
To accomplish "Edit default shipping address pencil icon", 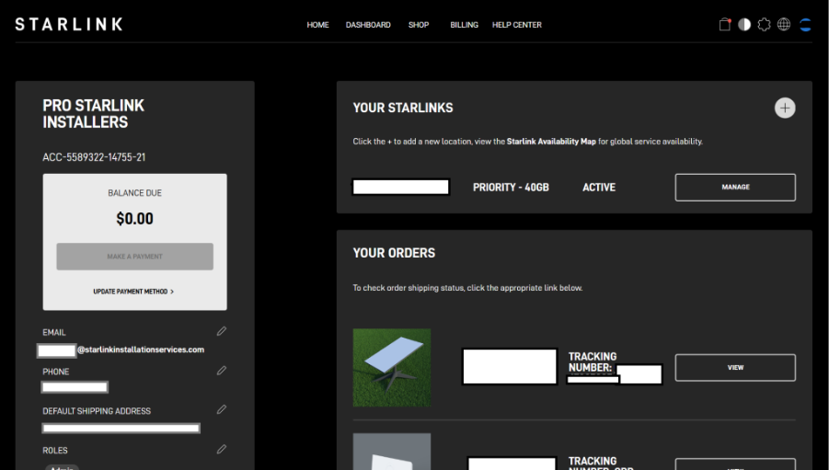I will coord(222,409).
